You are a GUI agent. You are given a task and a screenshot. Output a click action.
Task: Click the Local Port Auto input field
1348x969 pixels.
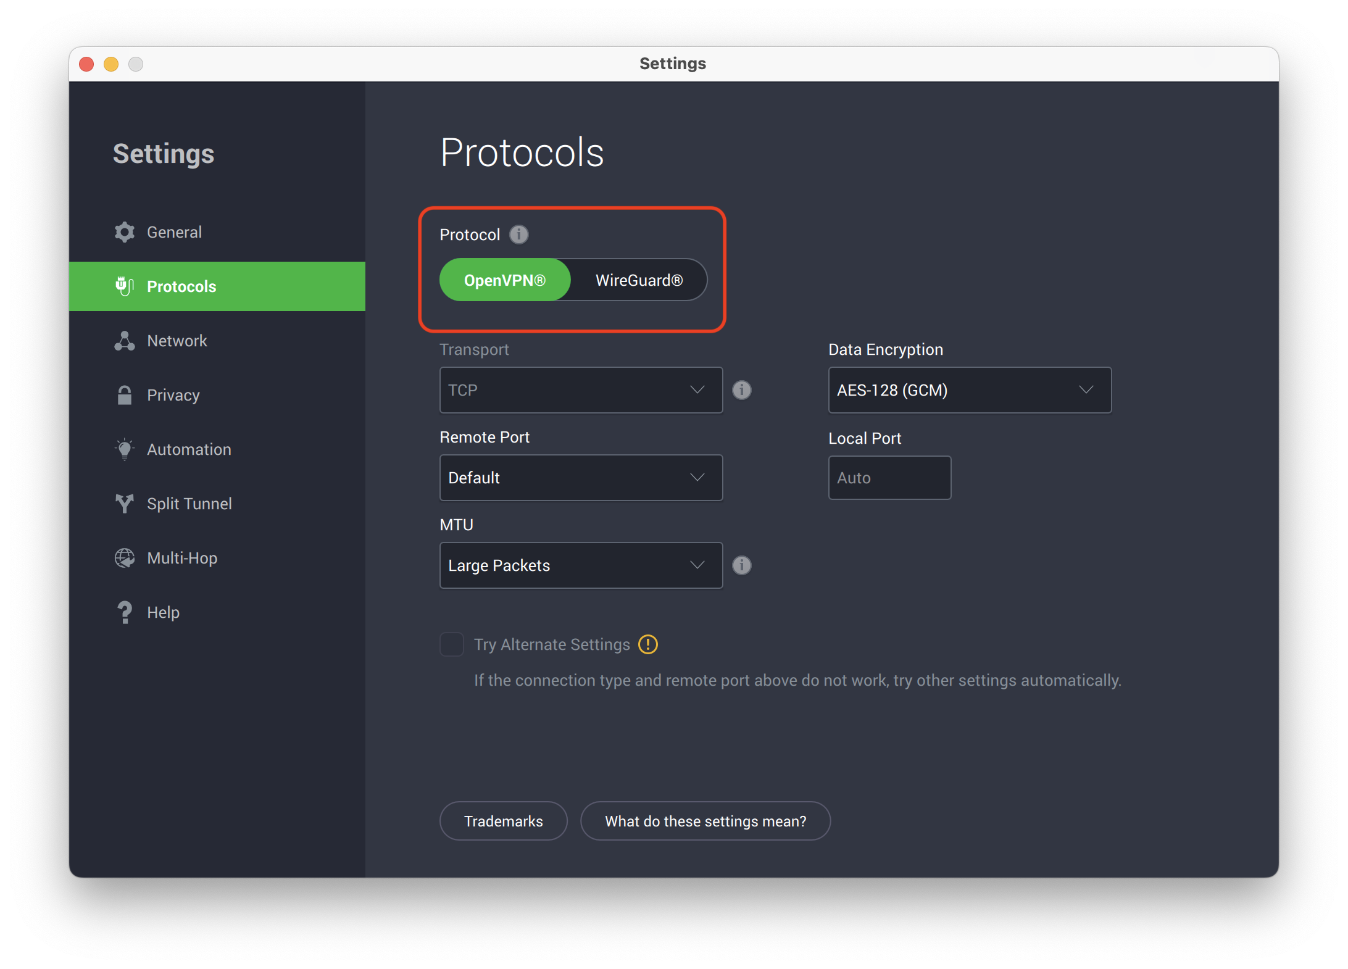coord(889,477)
